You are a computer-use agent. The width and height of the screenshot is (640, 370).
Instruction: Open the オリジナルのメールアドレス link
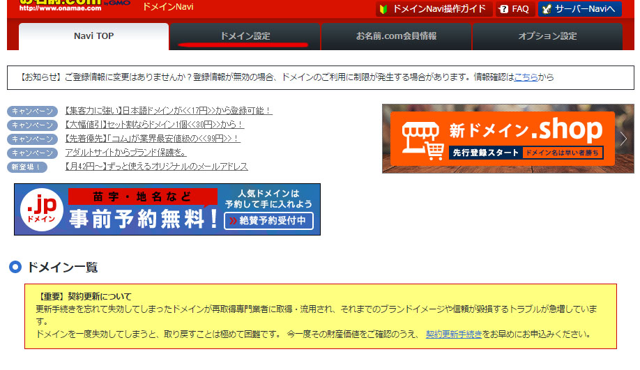[x=156, y=167]
